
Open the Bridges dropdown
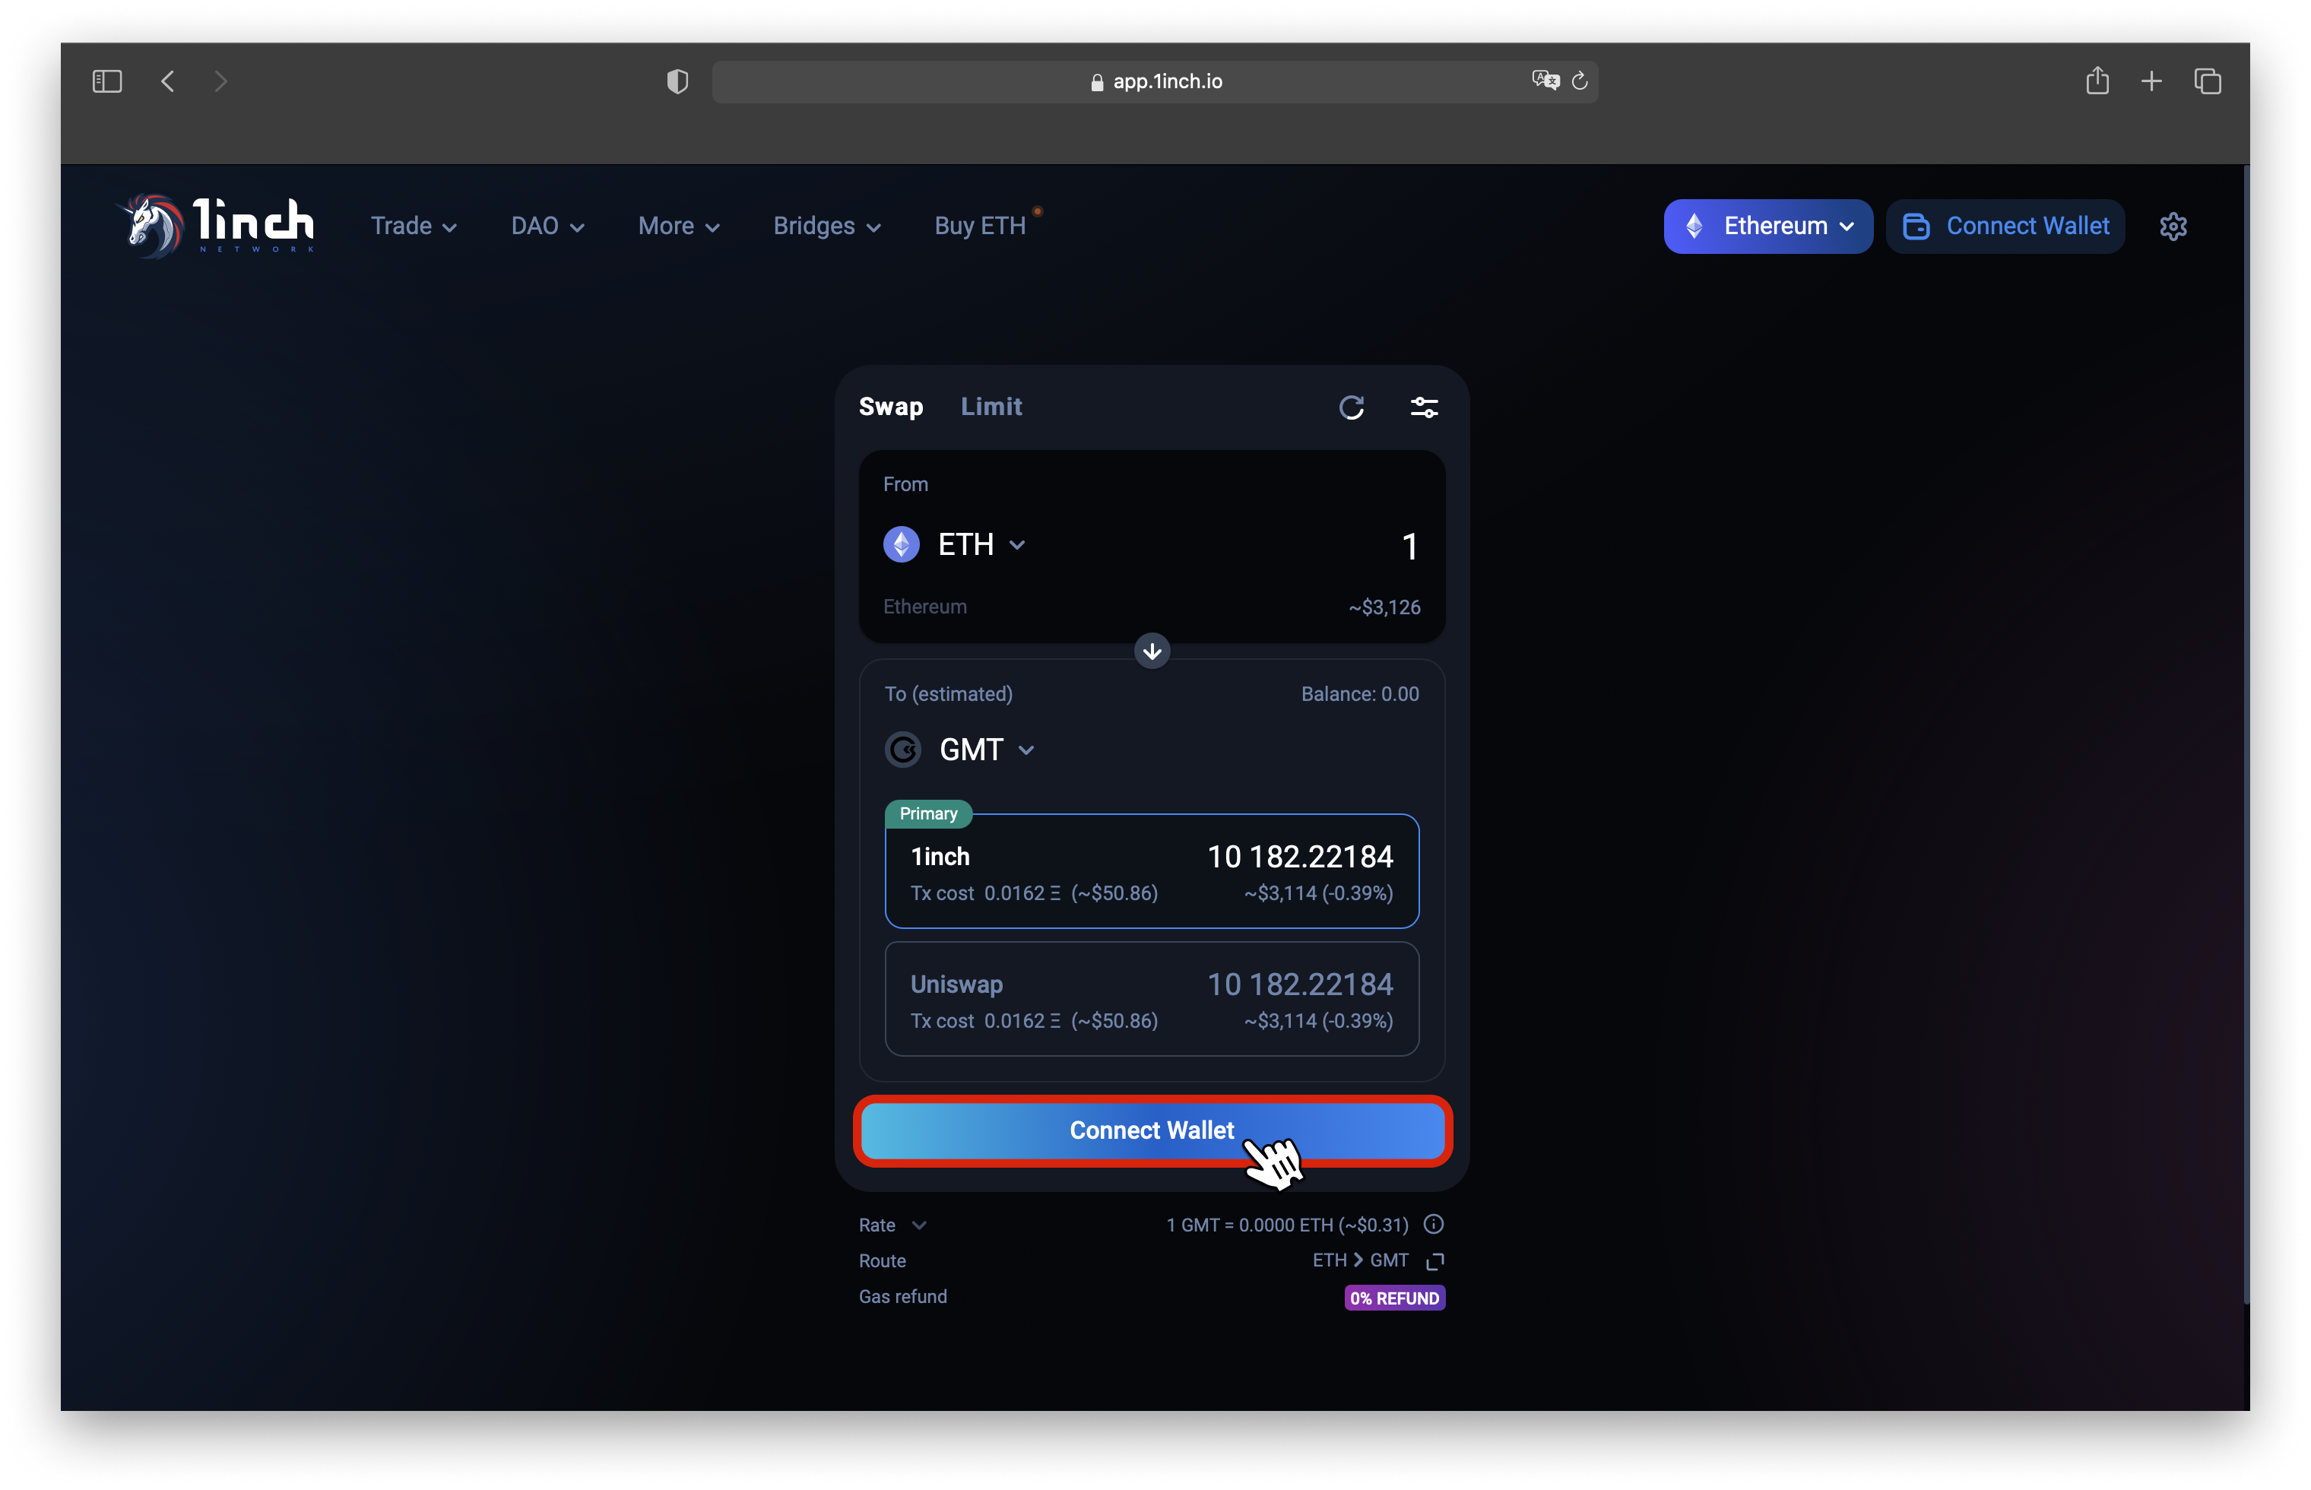click(826, 227)
